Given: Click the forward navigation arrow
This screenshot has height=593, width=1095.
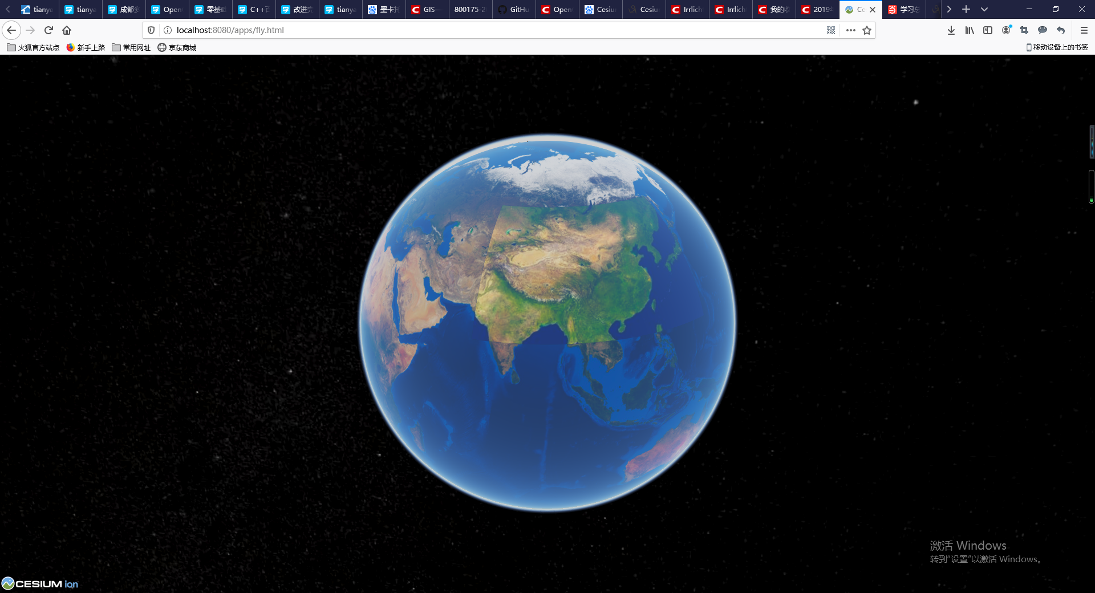Looking at the screenshot, I should click(30, 30).
